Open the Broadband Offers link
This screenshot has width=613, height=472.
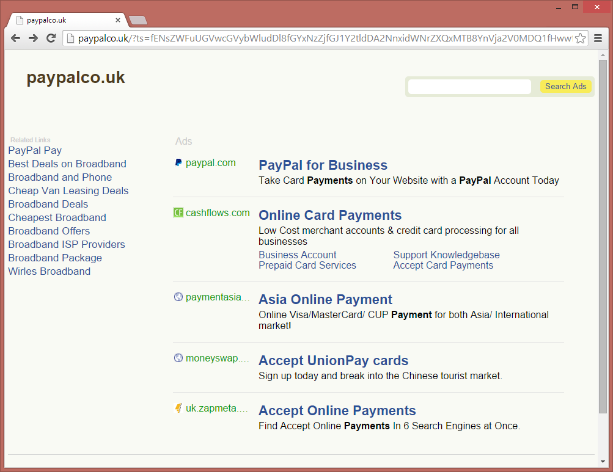click(49, 231)
